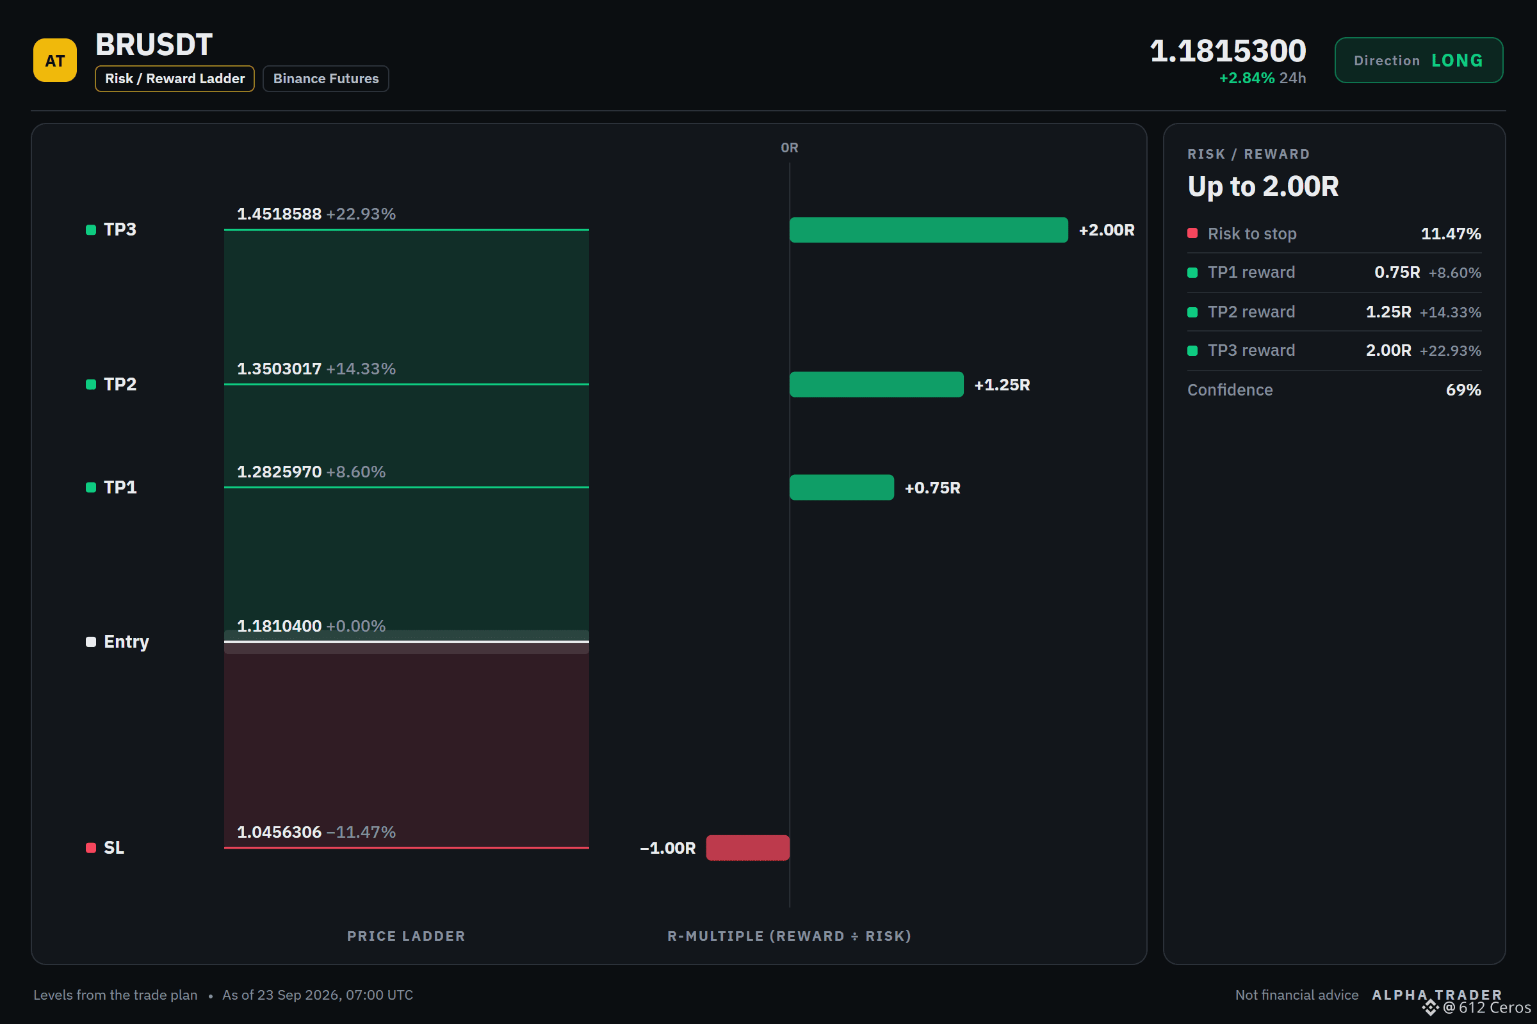The image size is (1537, 1024).
Task: Click the -1.00R red risk bar
Action: (747, 847)
